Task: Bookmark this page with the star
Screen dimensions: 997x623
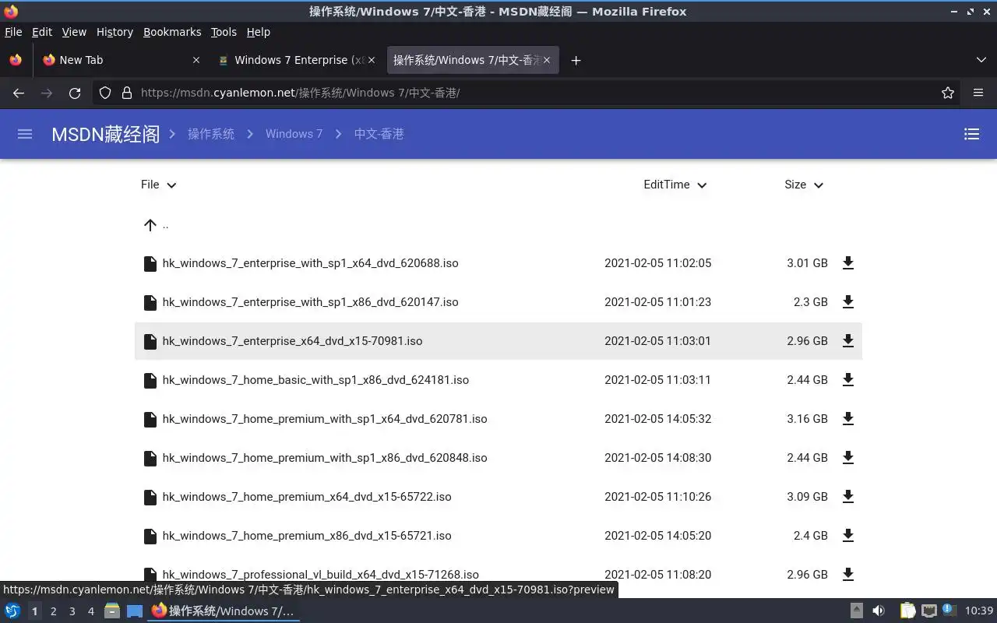Action: click(x=948, y=93)
